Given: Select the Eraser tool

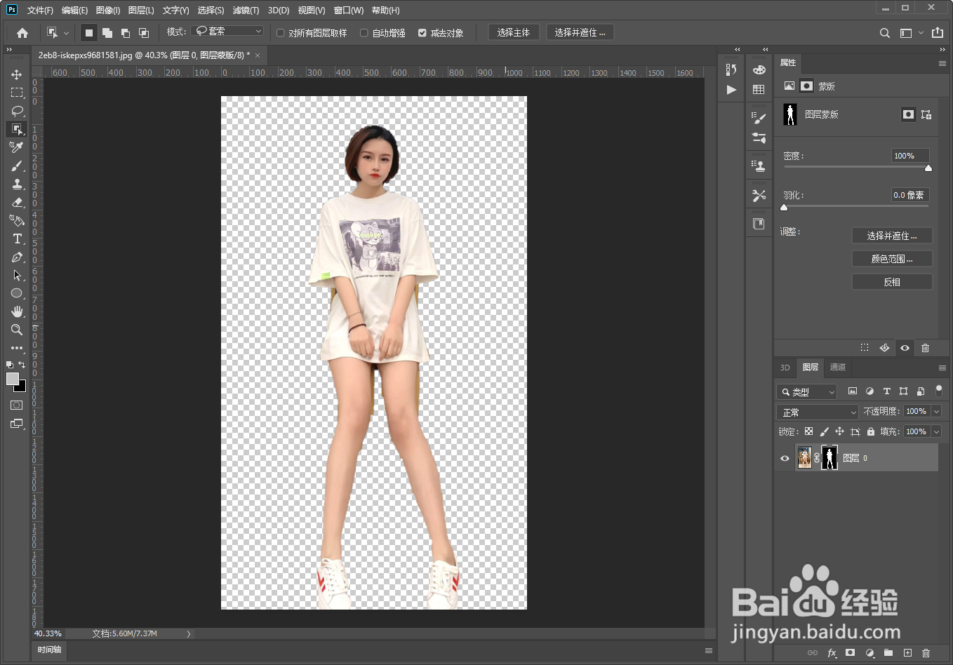Looking at the screenshot, I should click(17, 202).
